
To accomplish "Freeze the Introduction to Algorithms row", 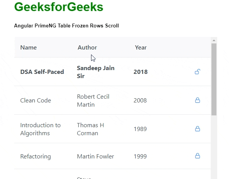I will point(197,129).
